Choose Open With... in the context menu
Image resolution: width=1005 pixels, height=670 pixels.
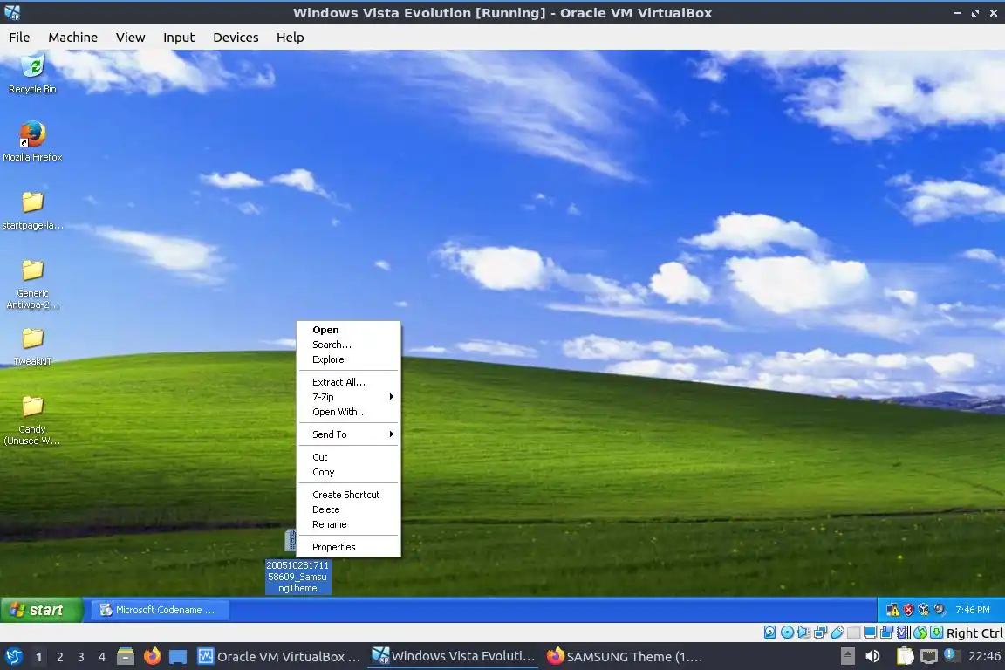349,412
